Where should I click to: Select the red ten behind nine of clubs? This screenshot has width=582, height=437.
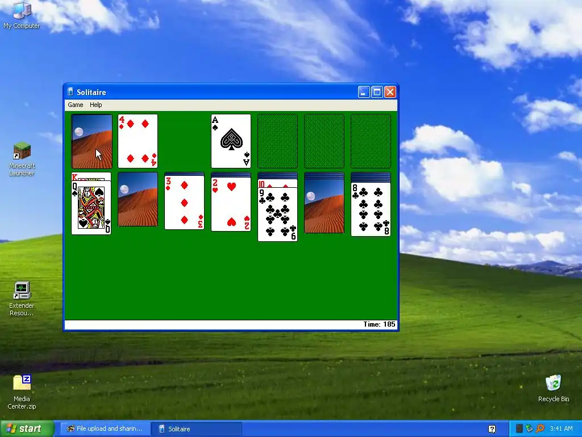(x=277, y=184)
